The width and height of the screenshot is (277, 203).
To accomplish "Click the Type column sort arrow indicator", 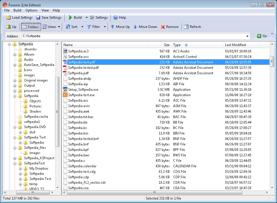I will (186, 45).
